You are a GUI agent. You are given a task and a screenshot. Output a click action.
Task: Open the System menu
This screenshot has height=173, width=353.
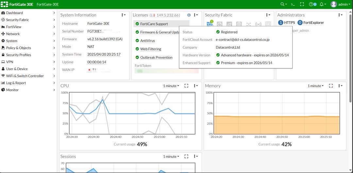pyautogui.click(x=28, y=41)
